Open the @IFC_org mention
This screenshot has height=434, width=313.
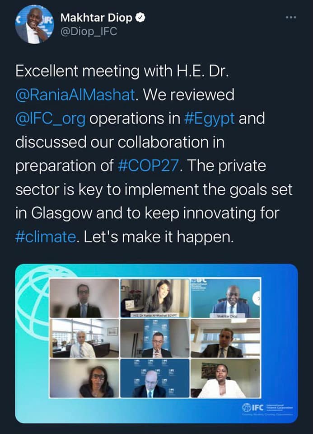tap(50, 119)
